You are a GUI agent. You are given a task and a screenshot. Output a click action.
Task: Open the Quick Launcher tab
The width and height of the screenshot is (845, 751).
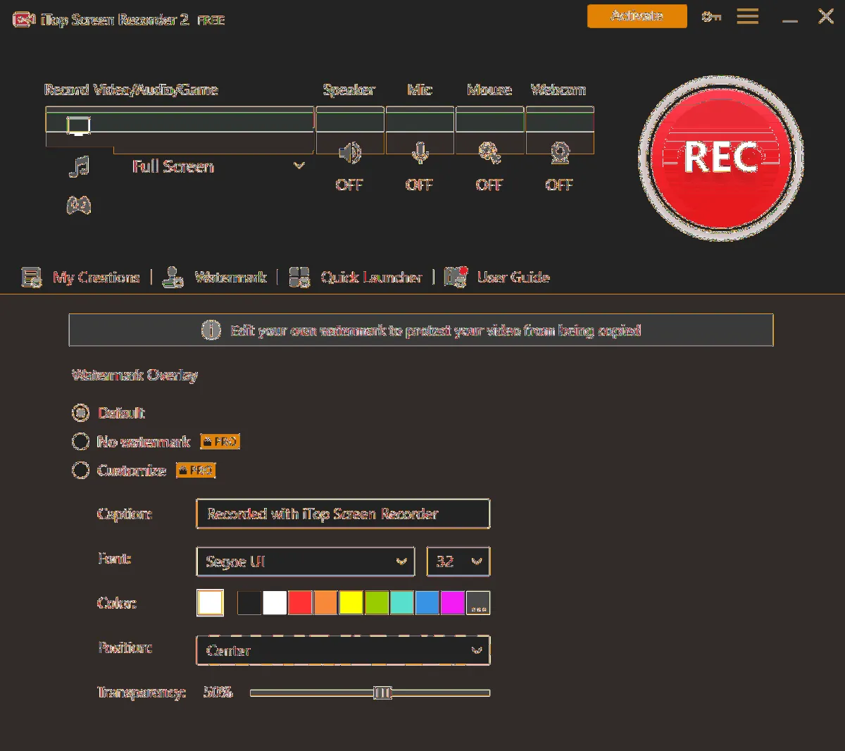pos(371,278)
